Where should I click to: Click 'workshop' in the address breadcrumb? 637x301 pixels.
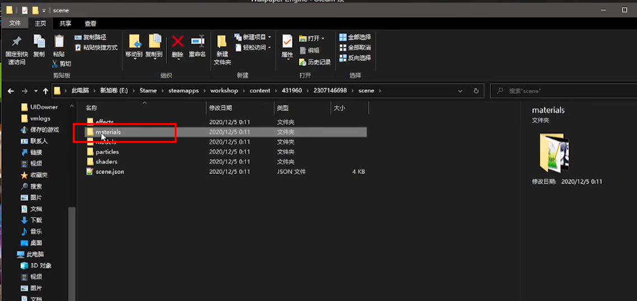coord(224,91)
